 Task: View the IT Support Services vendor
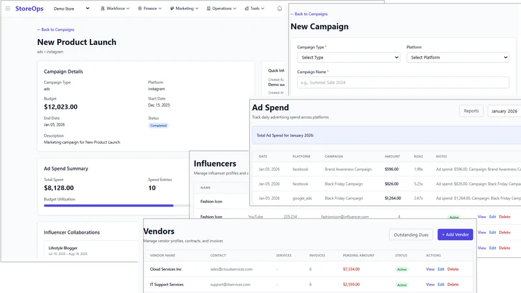pyautogui.click(x=430, y=285)
